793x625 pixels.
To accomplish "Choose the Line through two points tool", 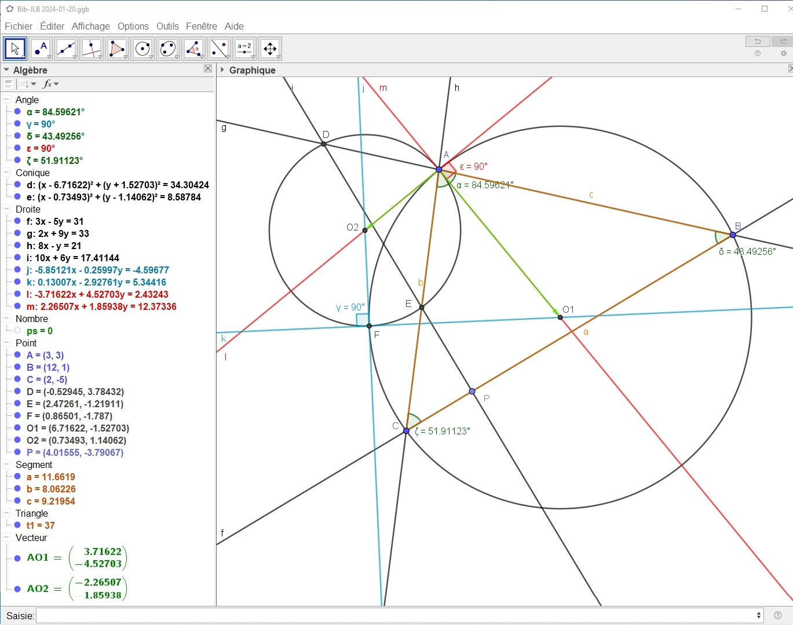I will pyautogui.click(x=66, y=49).
